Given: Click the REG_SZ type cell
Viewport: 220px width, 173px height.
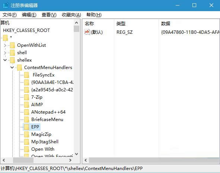Looking at the screenshot, I should click(x=124, y=32).
